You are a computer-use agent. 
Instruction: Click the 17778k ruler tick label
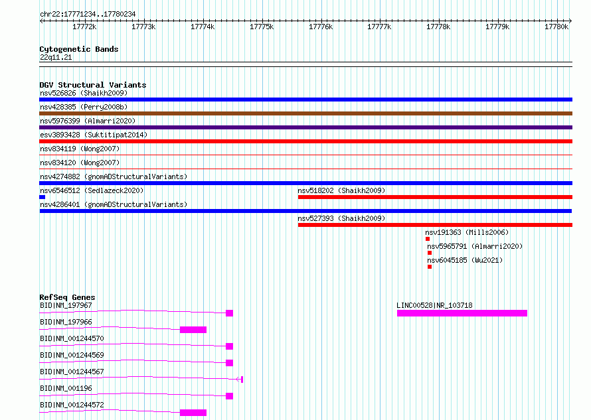pyautogui.click(x=438, y=27)
